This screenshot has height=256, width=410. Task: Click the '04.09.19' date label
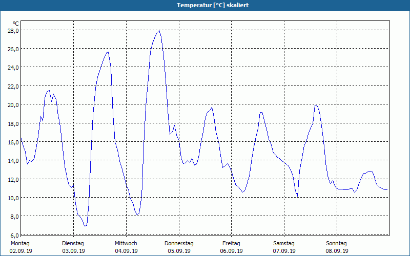(126, 251)
